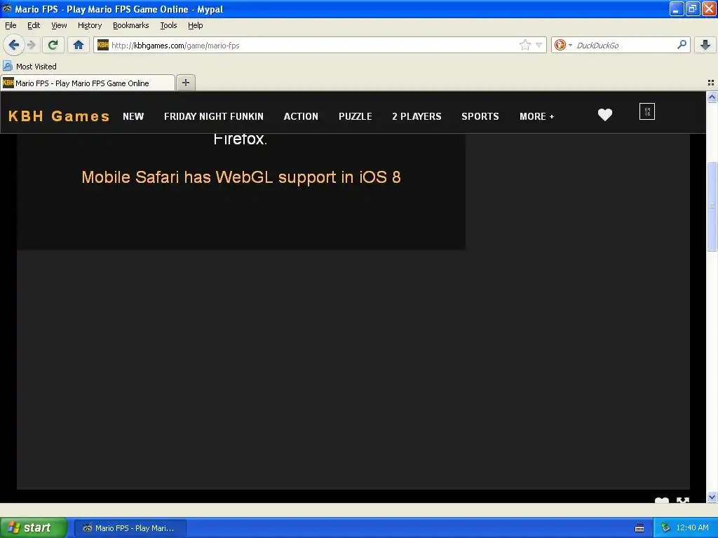Open a new tab with the plus button

pyautogui.click(x=185, y=83)
